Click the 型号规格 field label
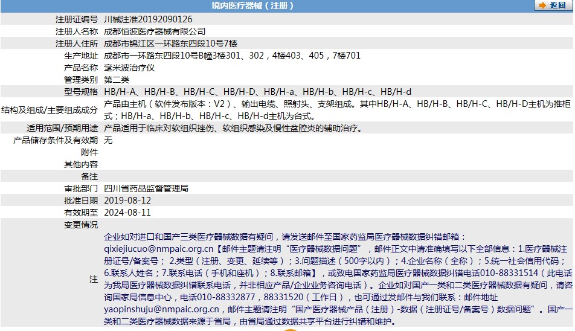This screenshot has width=575, height=331. tap(81, 92)
